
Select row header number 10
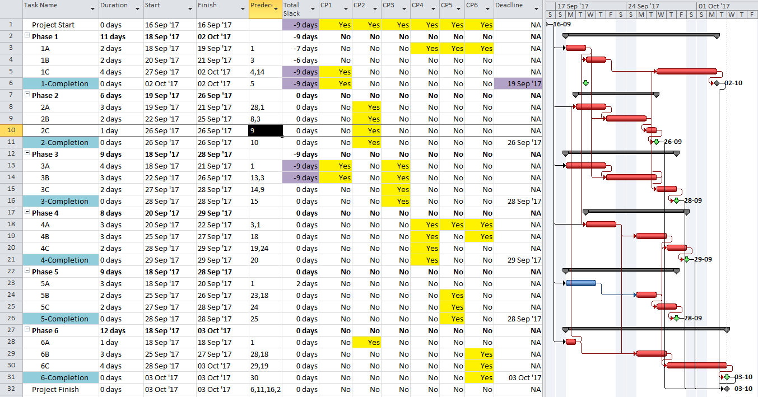click(11, 130)
